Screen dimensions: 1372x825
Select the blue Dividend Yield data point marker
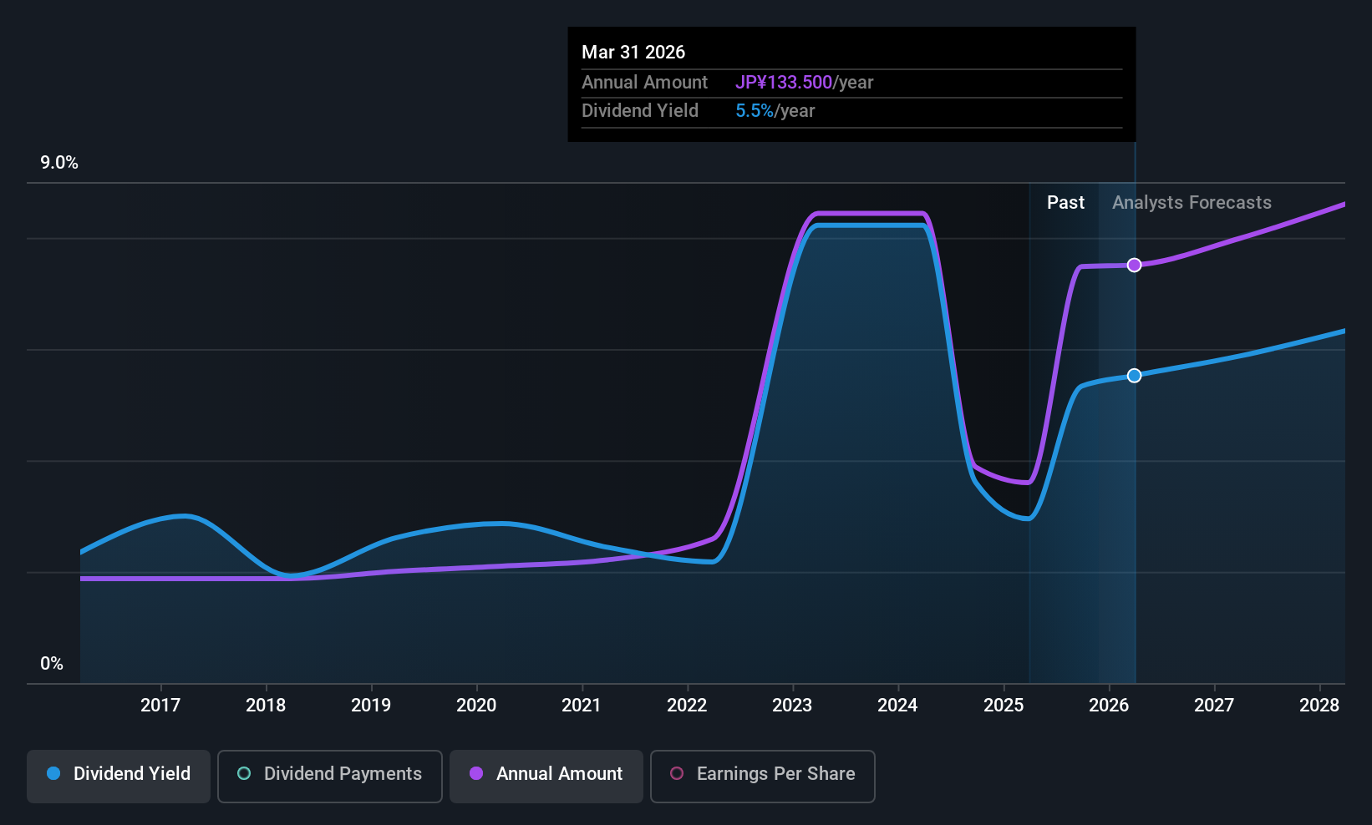pyautogui.click(x=1134, y=376)
